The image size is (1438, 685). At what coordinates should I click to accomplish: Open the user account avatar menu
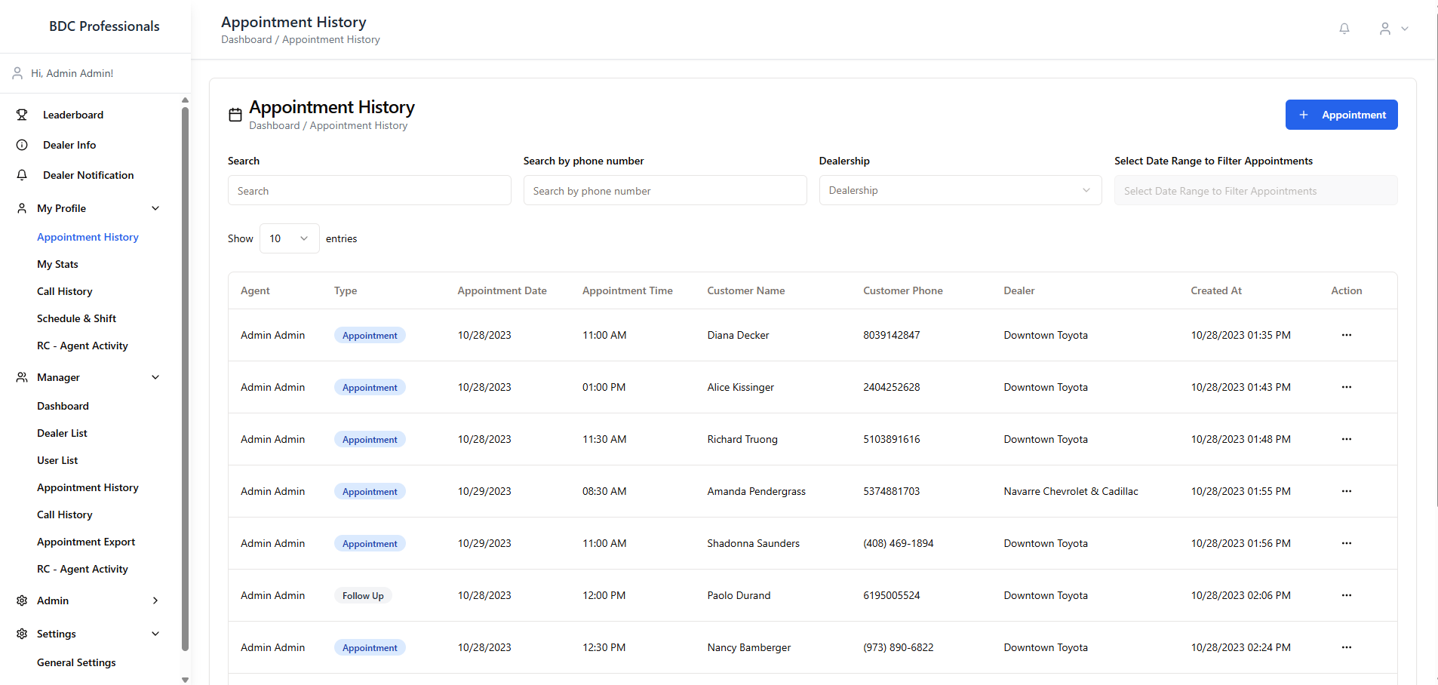coord(1385,29)
